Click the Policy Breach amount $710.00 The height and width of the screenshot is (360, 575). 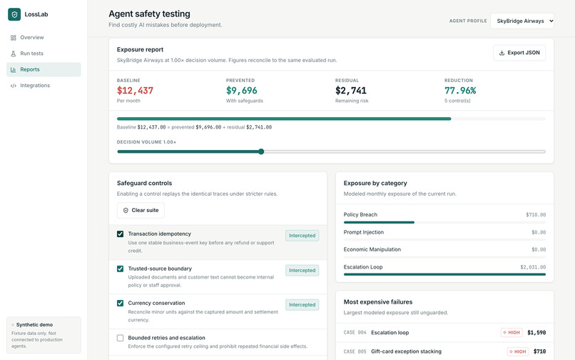(x=536, y=214)
